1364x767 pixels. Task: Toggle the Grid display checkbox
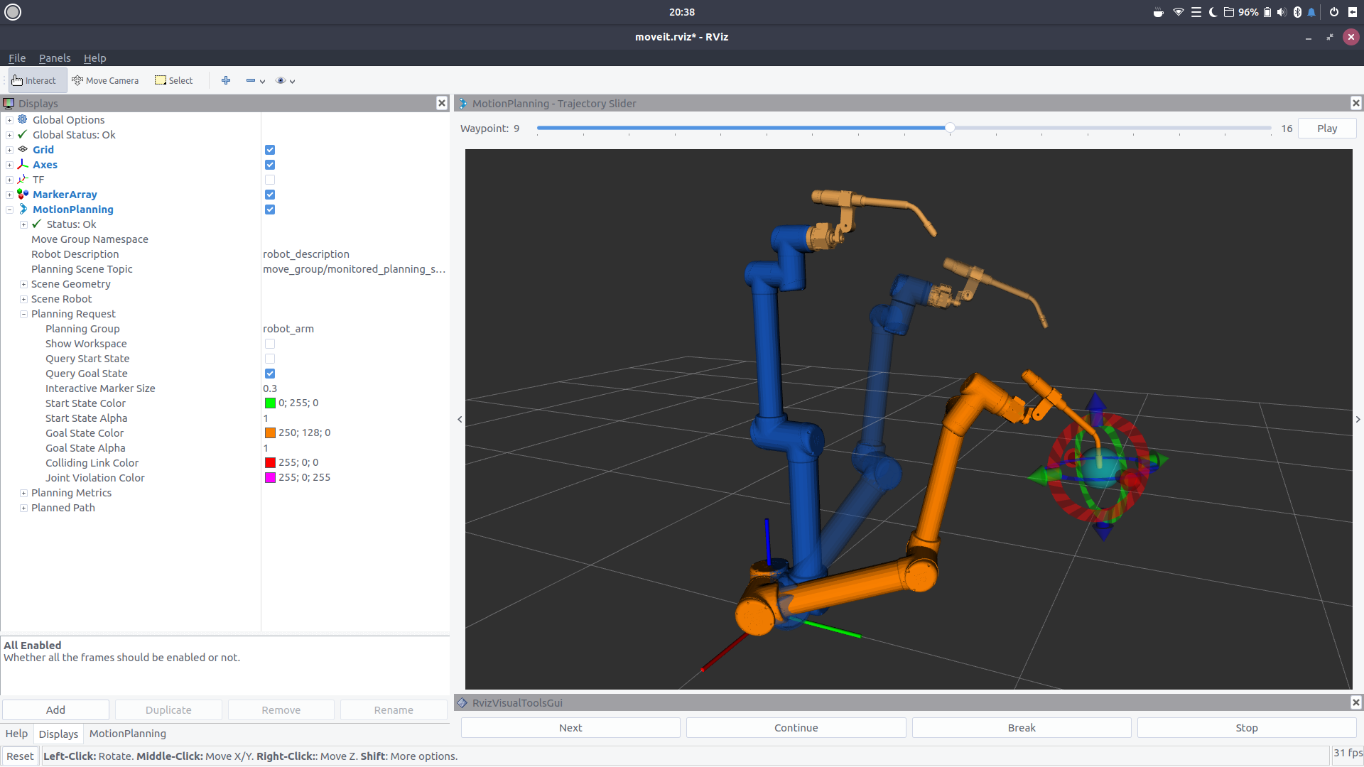(x=270, y=150)
